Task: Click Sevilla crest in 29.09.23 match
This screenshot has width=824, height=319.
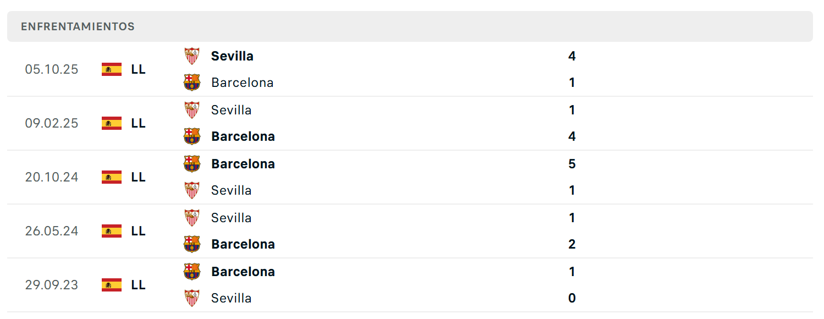Action: [x=191, y=298]
